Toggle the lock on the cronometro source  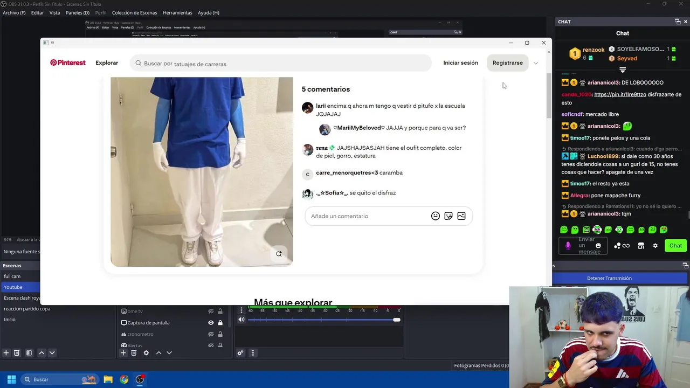tap(220, 334)
